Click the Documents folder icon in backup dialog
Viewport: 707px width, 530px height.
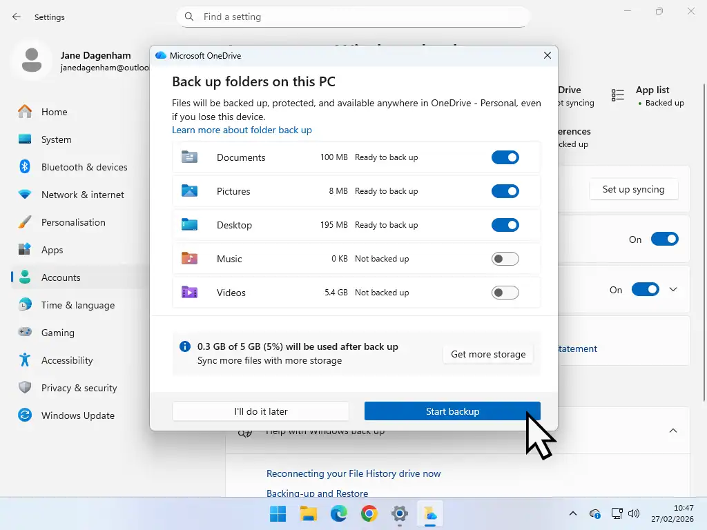coord(189,157)
